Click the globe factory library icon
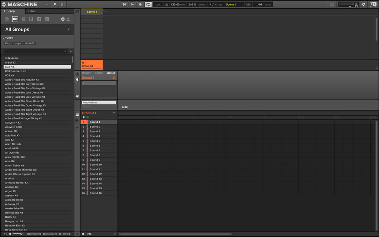379x237 pixels. tap(63, 19)
